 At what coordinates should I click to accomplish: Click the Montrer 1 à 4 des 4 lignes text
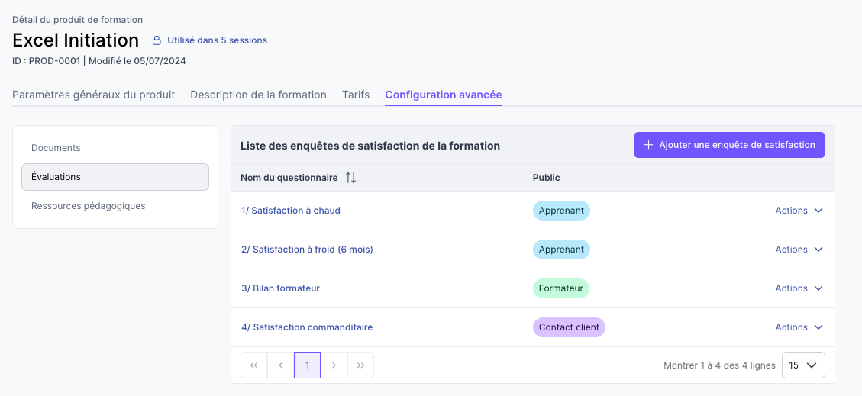[719, 365]
